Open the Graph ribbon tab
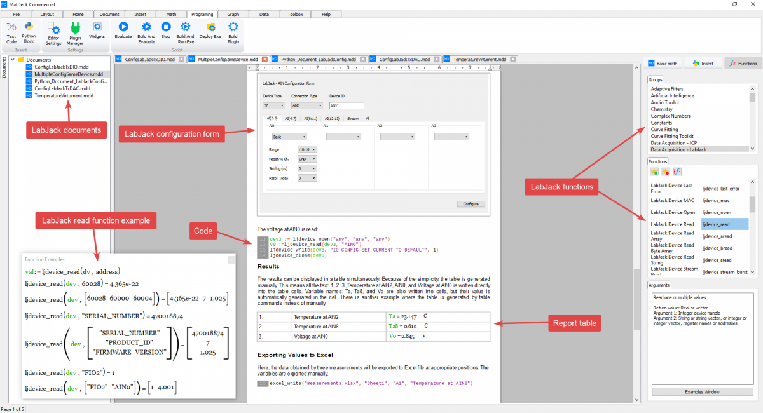 [x=233, y=14]
